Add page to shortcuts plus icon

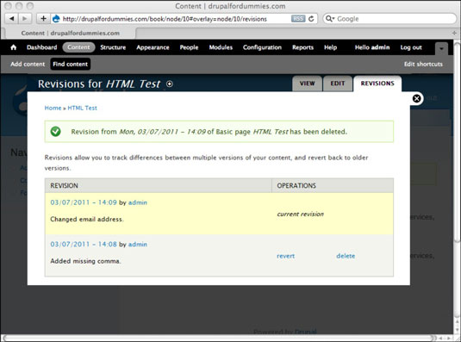[170, 84]
